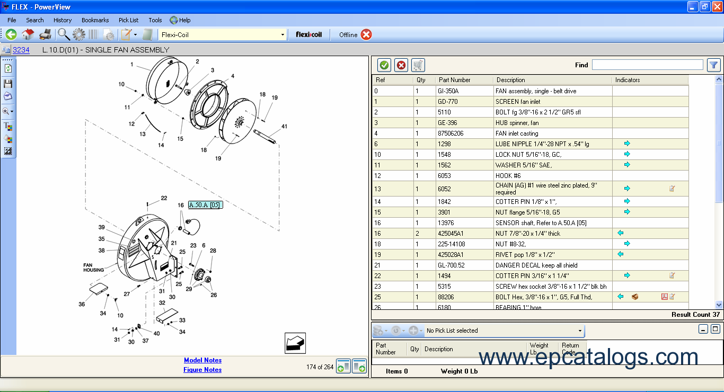Open the File menu
Viewport: 724px width, 392px height.
click(x=12, y=20)
